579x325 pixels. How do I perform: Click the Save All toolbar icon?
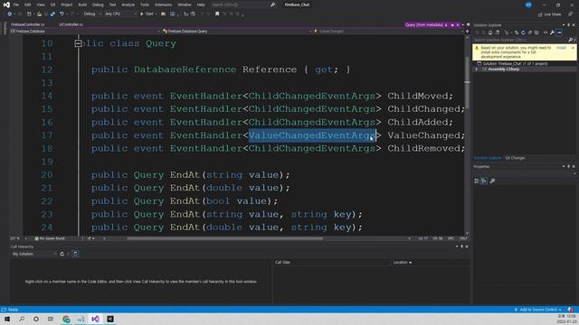[52, 14]
